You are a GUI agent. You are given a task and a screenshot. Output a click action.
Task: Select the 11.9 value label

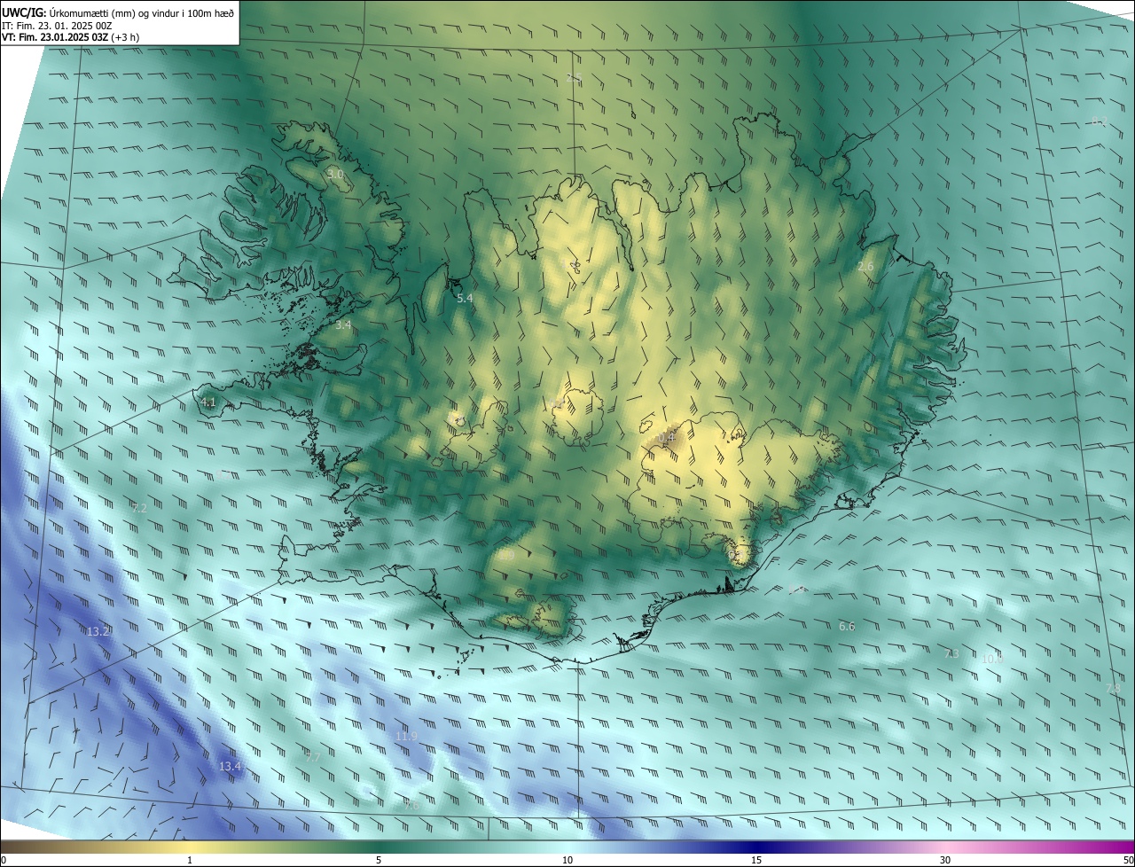point(406,737)
